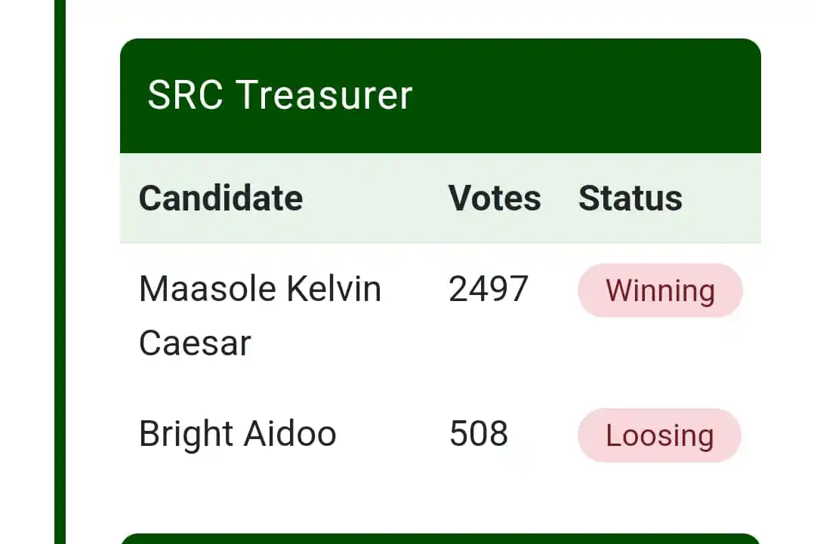Click the 508 vote count
The width and height of the screenshot is (814, 544).
(x=478, y=434)
